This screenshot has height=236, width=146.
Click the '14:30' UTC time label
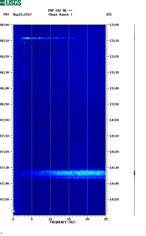tap(114, 168)
